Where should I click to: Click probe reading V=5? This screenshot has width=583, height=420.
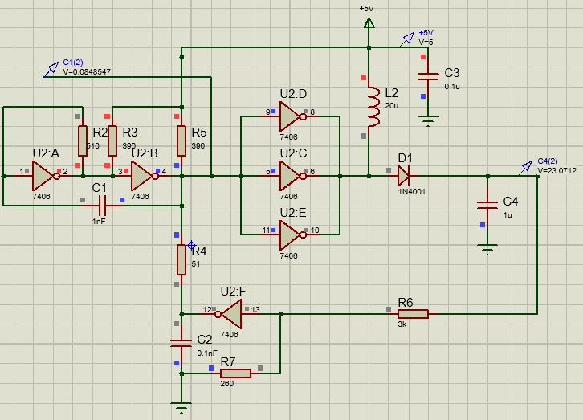point(426,42)
